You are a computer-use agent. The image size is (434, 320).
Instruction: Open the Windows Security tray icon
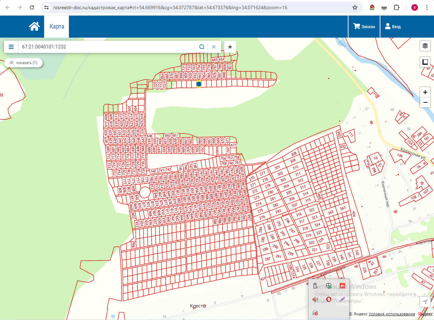pyautogui.click(x=328, y=286)
